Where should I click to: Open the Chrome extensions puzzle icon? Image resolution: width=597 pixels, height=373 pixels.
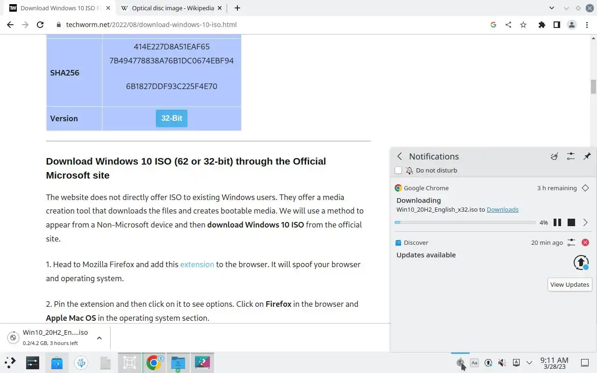(541, 25)
